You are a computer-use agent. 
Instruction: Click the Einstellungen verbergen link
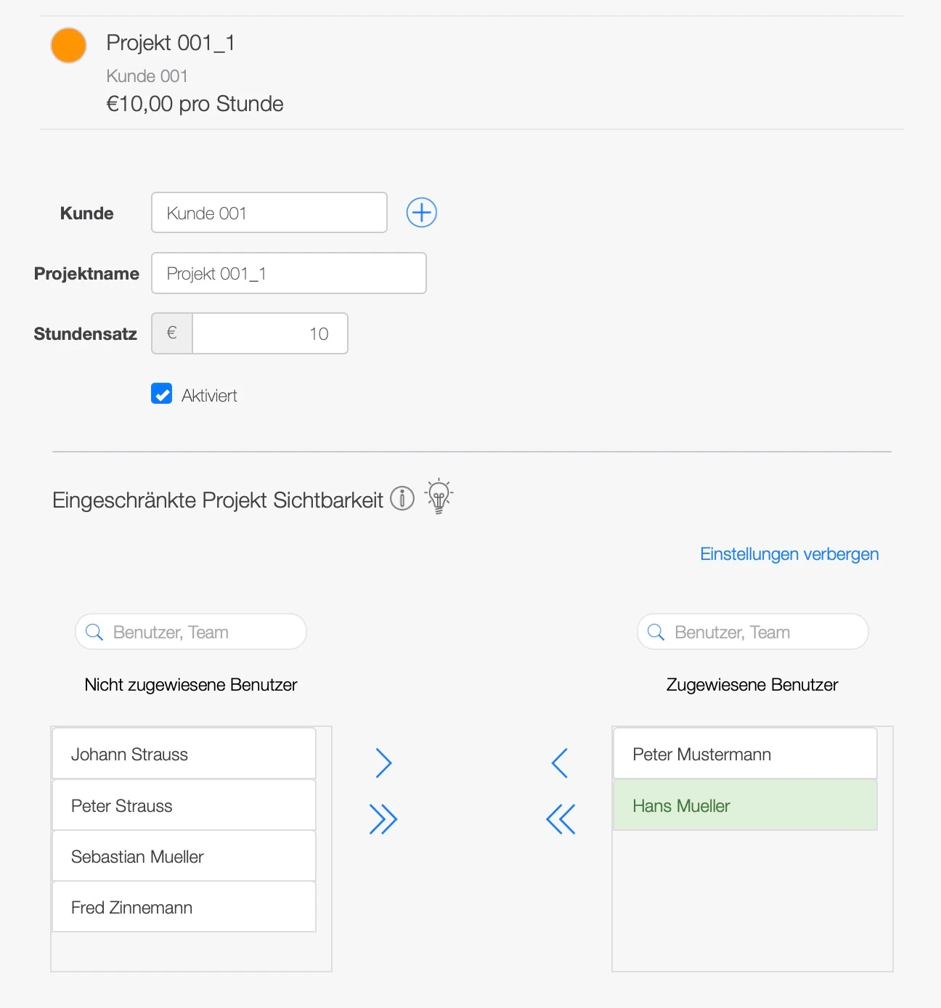tap(789, 553)
